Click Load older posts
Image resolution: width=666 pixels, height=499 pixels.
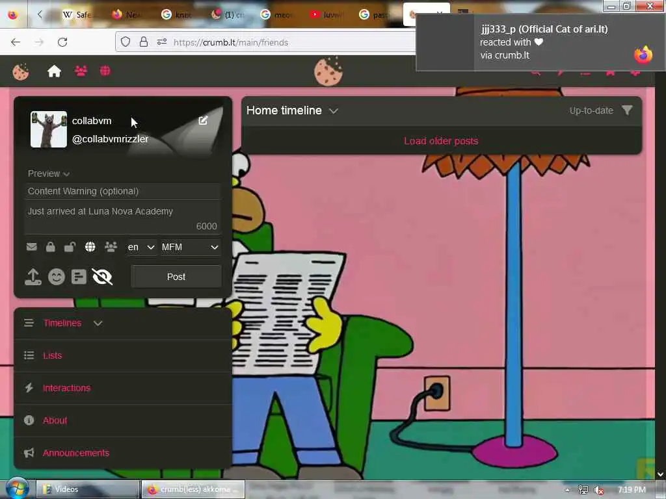[441, 141]
